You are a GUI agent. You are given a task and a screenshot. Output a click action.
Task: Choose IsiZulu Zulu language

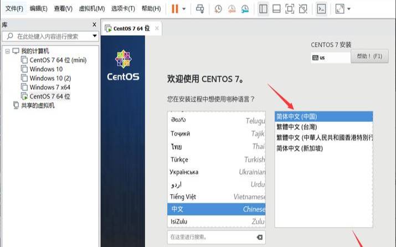point(216,222)
